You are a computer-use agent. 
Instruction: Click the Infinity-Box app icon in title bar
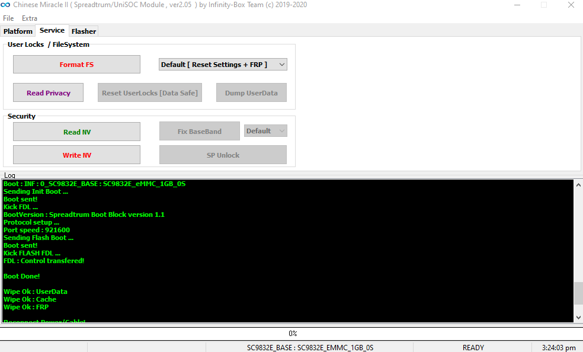(5, 5)
